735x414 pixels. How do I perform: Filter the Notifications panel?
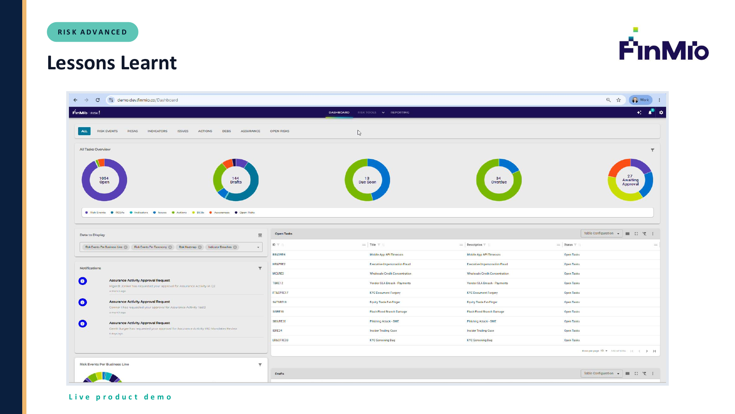coord(260,268)
